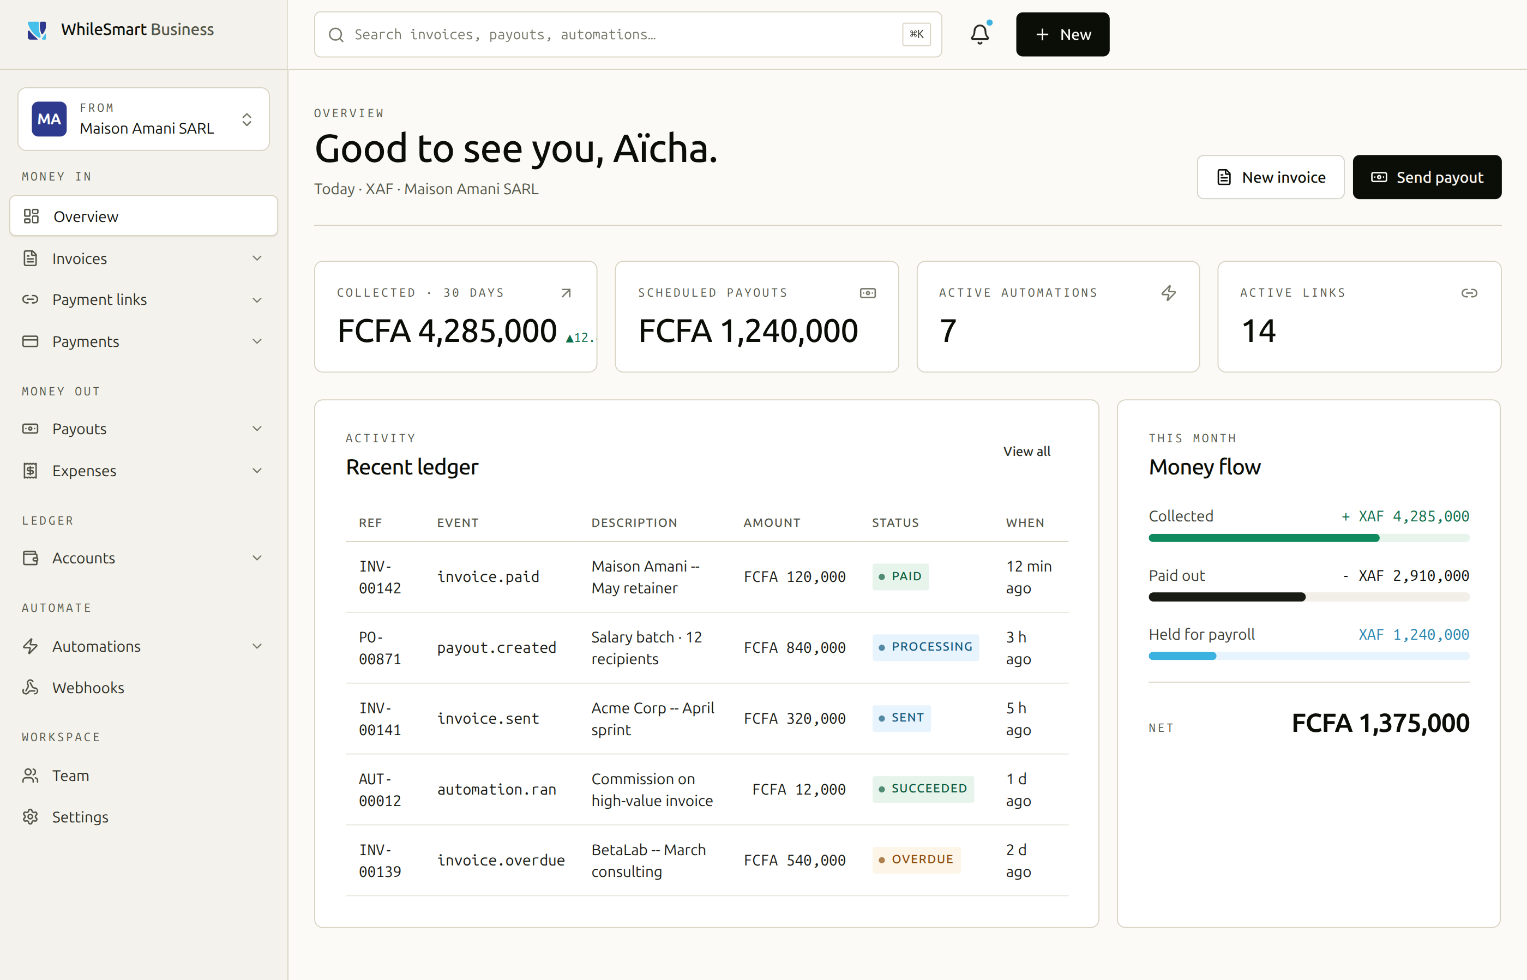Click the link icon on Active Links card
Screen dimensions: 1527x980
click(1469, 293)
